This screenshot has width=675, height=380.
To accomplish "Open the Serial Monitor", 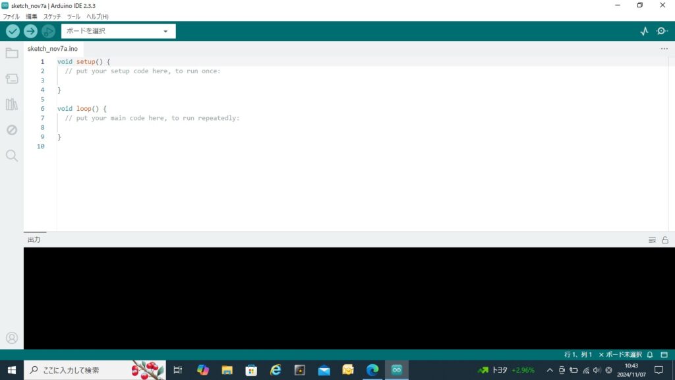I will click(x=662, y=31).
